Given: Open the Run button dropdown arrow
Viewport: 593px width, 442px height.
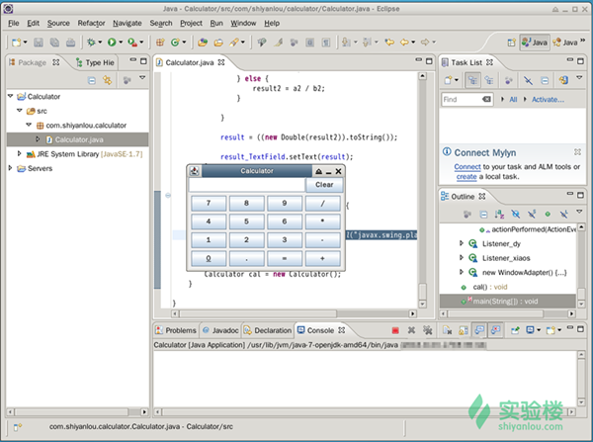Looking at the screenshot, I should point(121,42).
